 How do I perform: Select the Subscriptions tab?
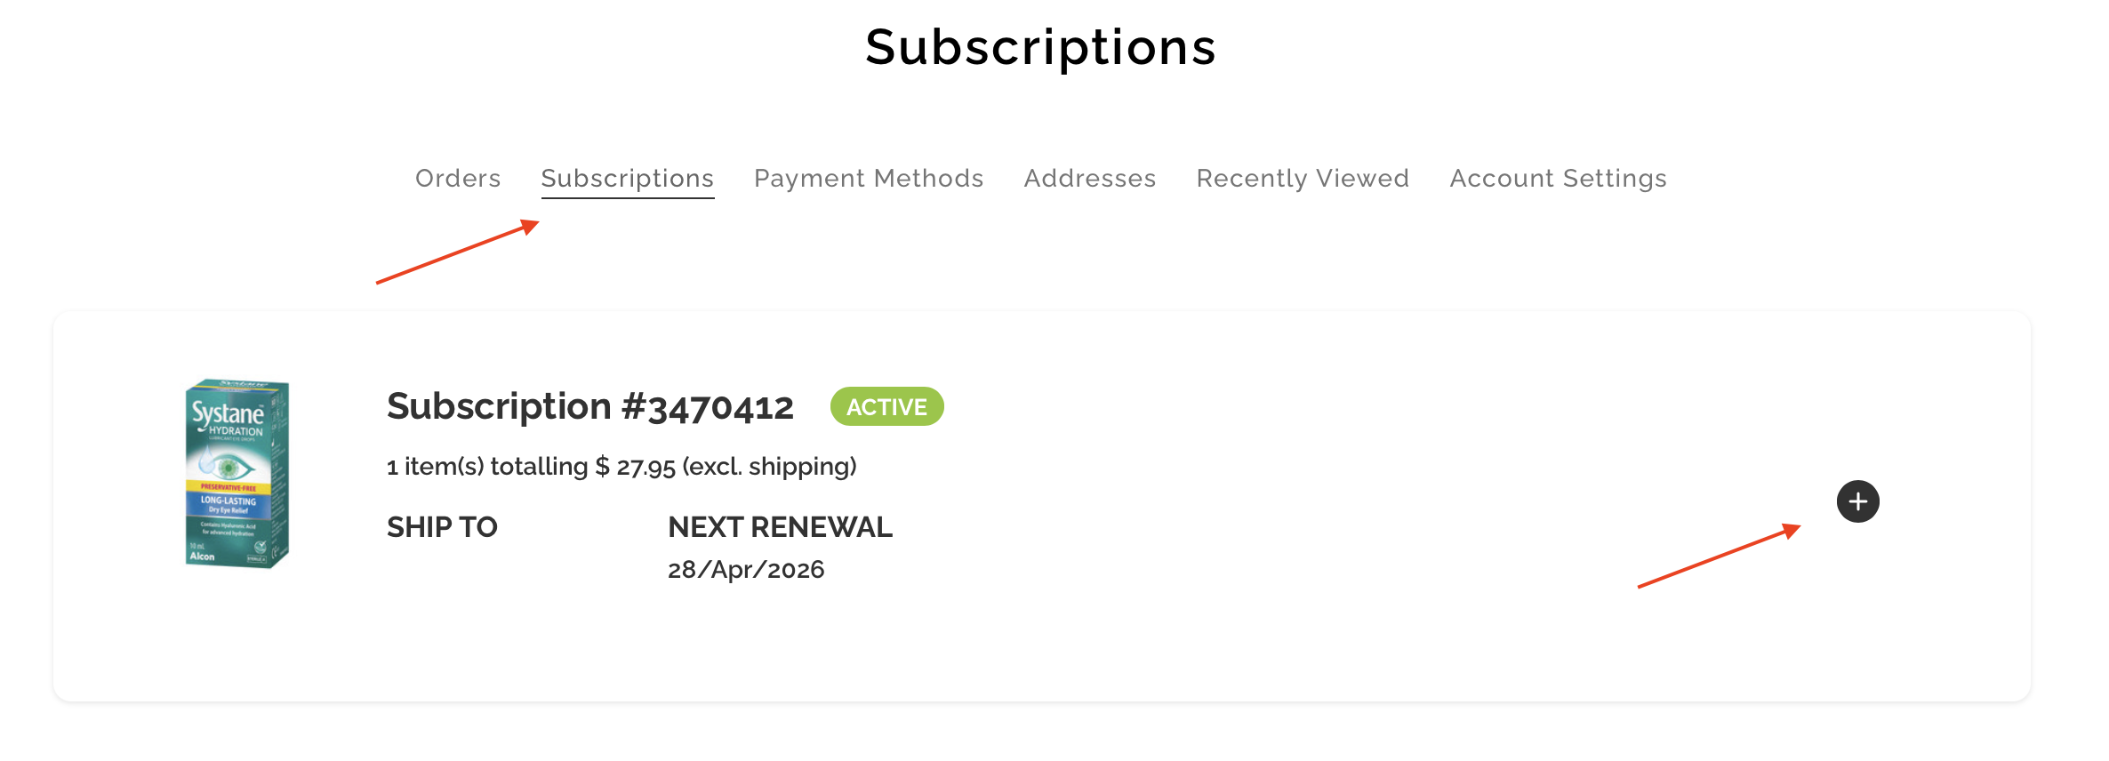pyautogui.click(x=627, y=179)
